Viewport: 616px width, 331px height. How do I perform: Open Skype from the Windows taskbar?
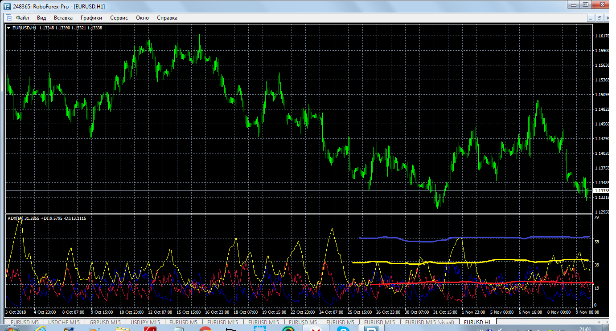click(342, 330)
